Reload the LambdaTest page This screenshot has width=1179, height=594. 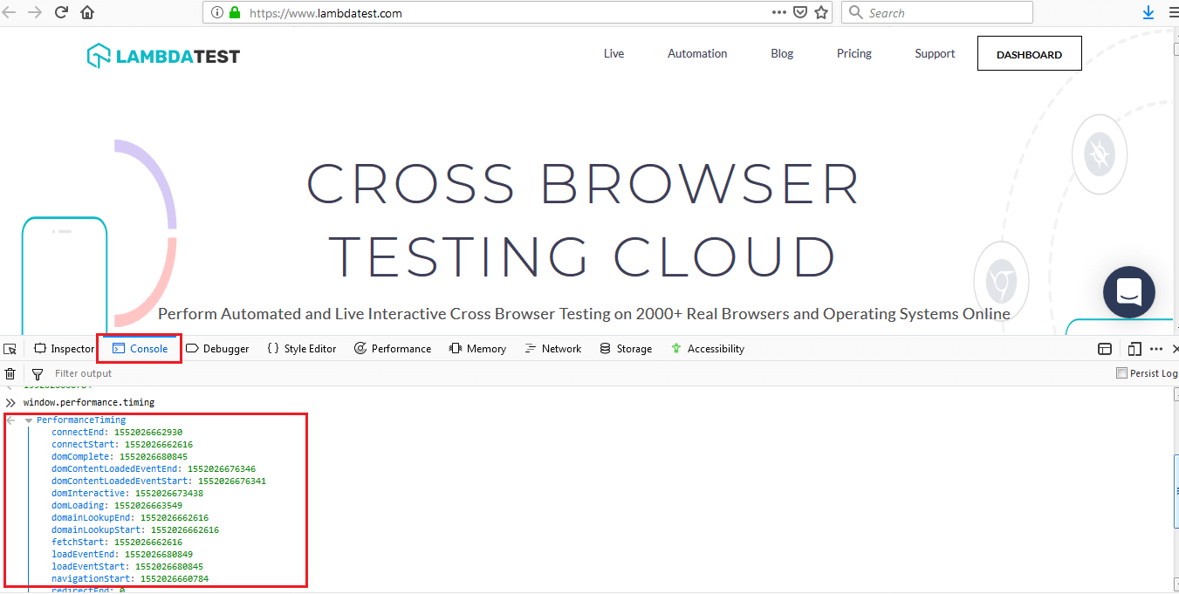point(60,12)
